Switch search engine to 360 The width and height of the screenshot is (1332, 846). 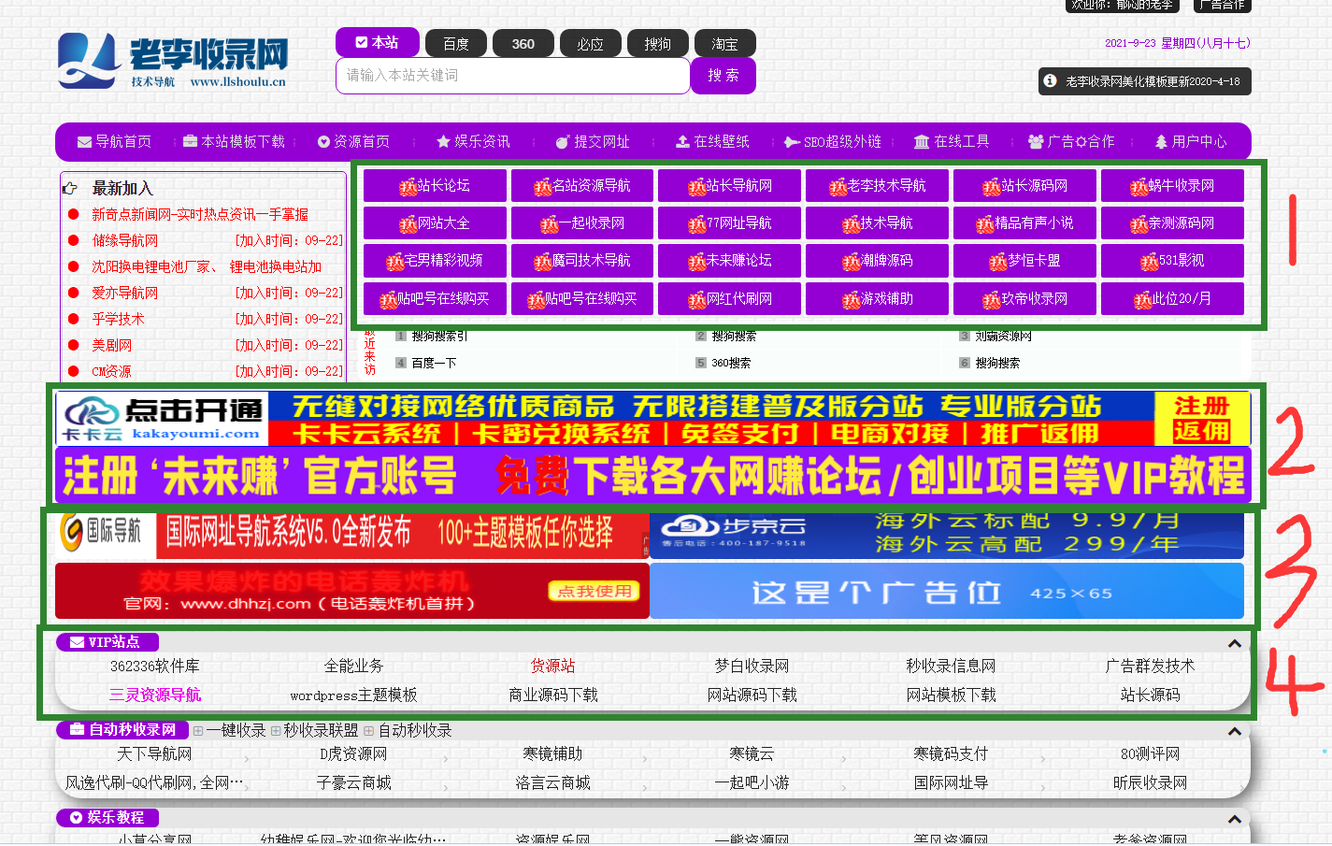523,42
